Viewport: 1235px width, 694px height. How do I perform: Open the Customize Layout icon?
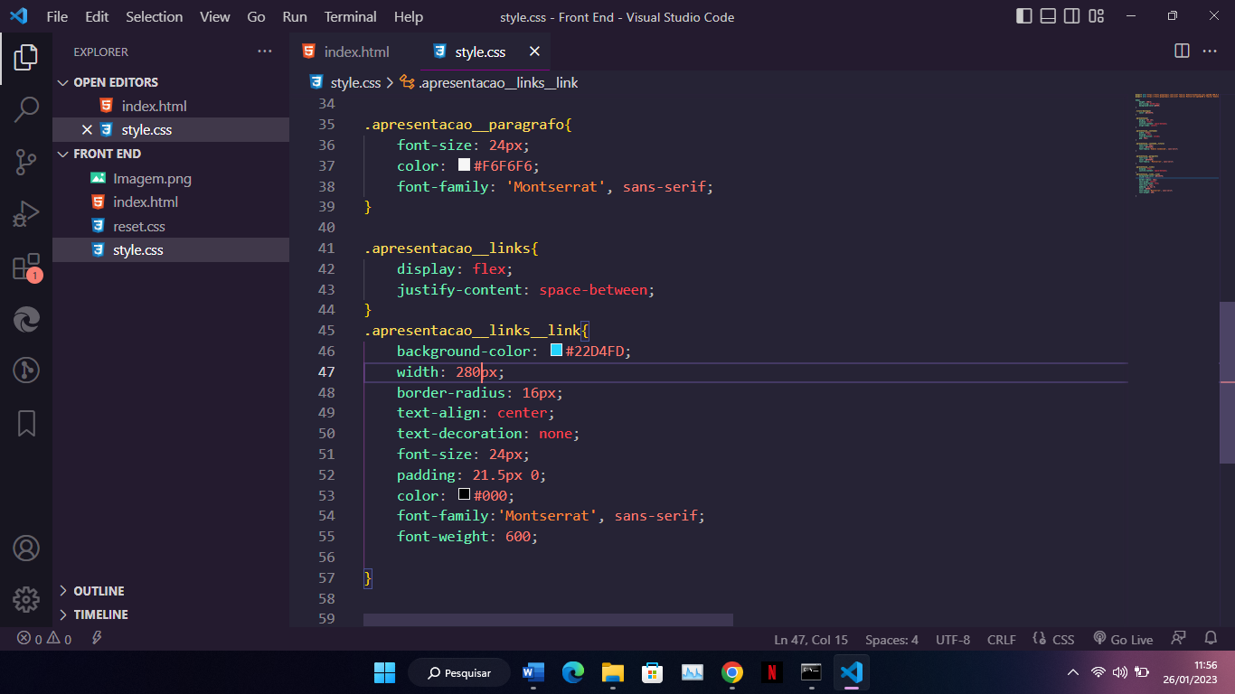pyautogui.click(x=1097, y=16)
